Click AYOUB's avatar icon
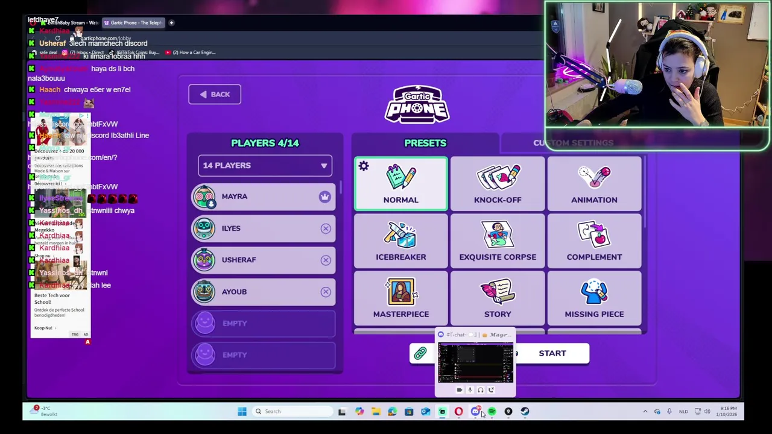Screen dimensions: 772x434 204,292
